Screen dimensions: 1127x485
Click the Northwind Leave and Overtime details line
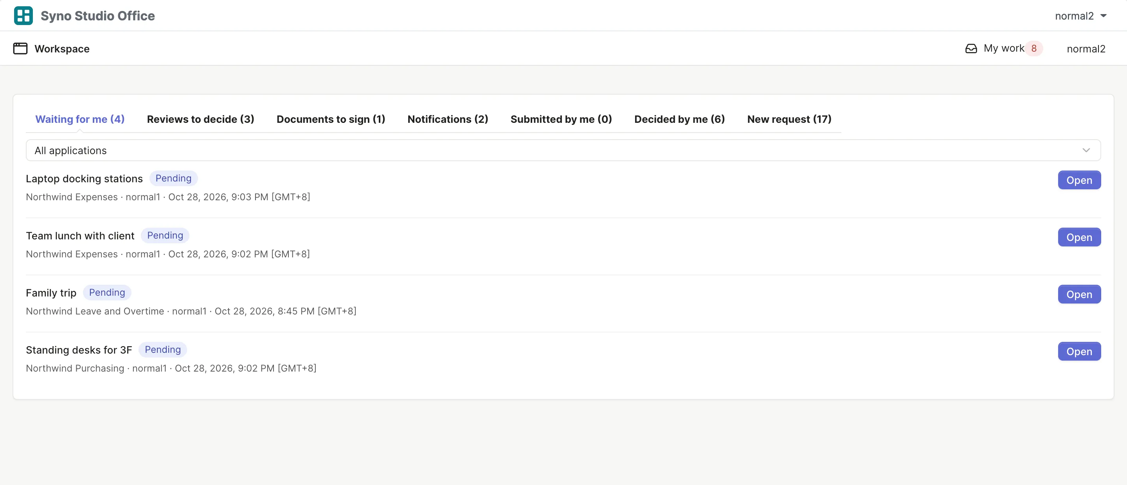coord(191,311)
